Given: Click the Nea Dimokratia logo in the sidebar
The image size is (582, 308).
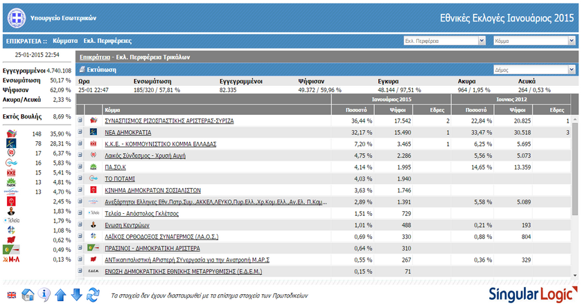Looking at the screenshot, I should [x=12, y=143].
